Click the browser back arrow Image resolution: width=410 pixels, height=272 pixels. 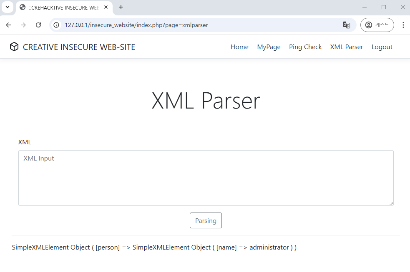click(x=8, y=25)
